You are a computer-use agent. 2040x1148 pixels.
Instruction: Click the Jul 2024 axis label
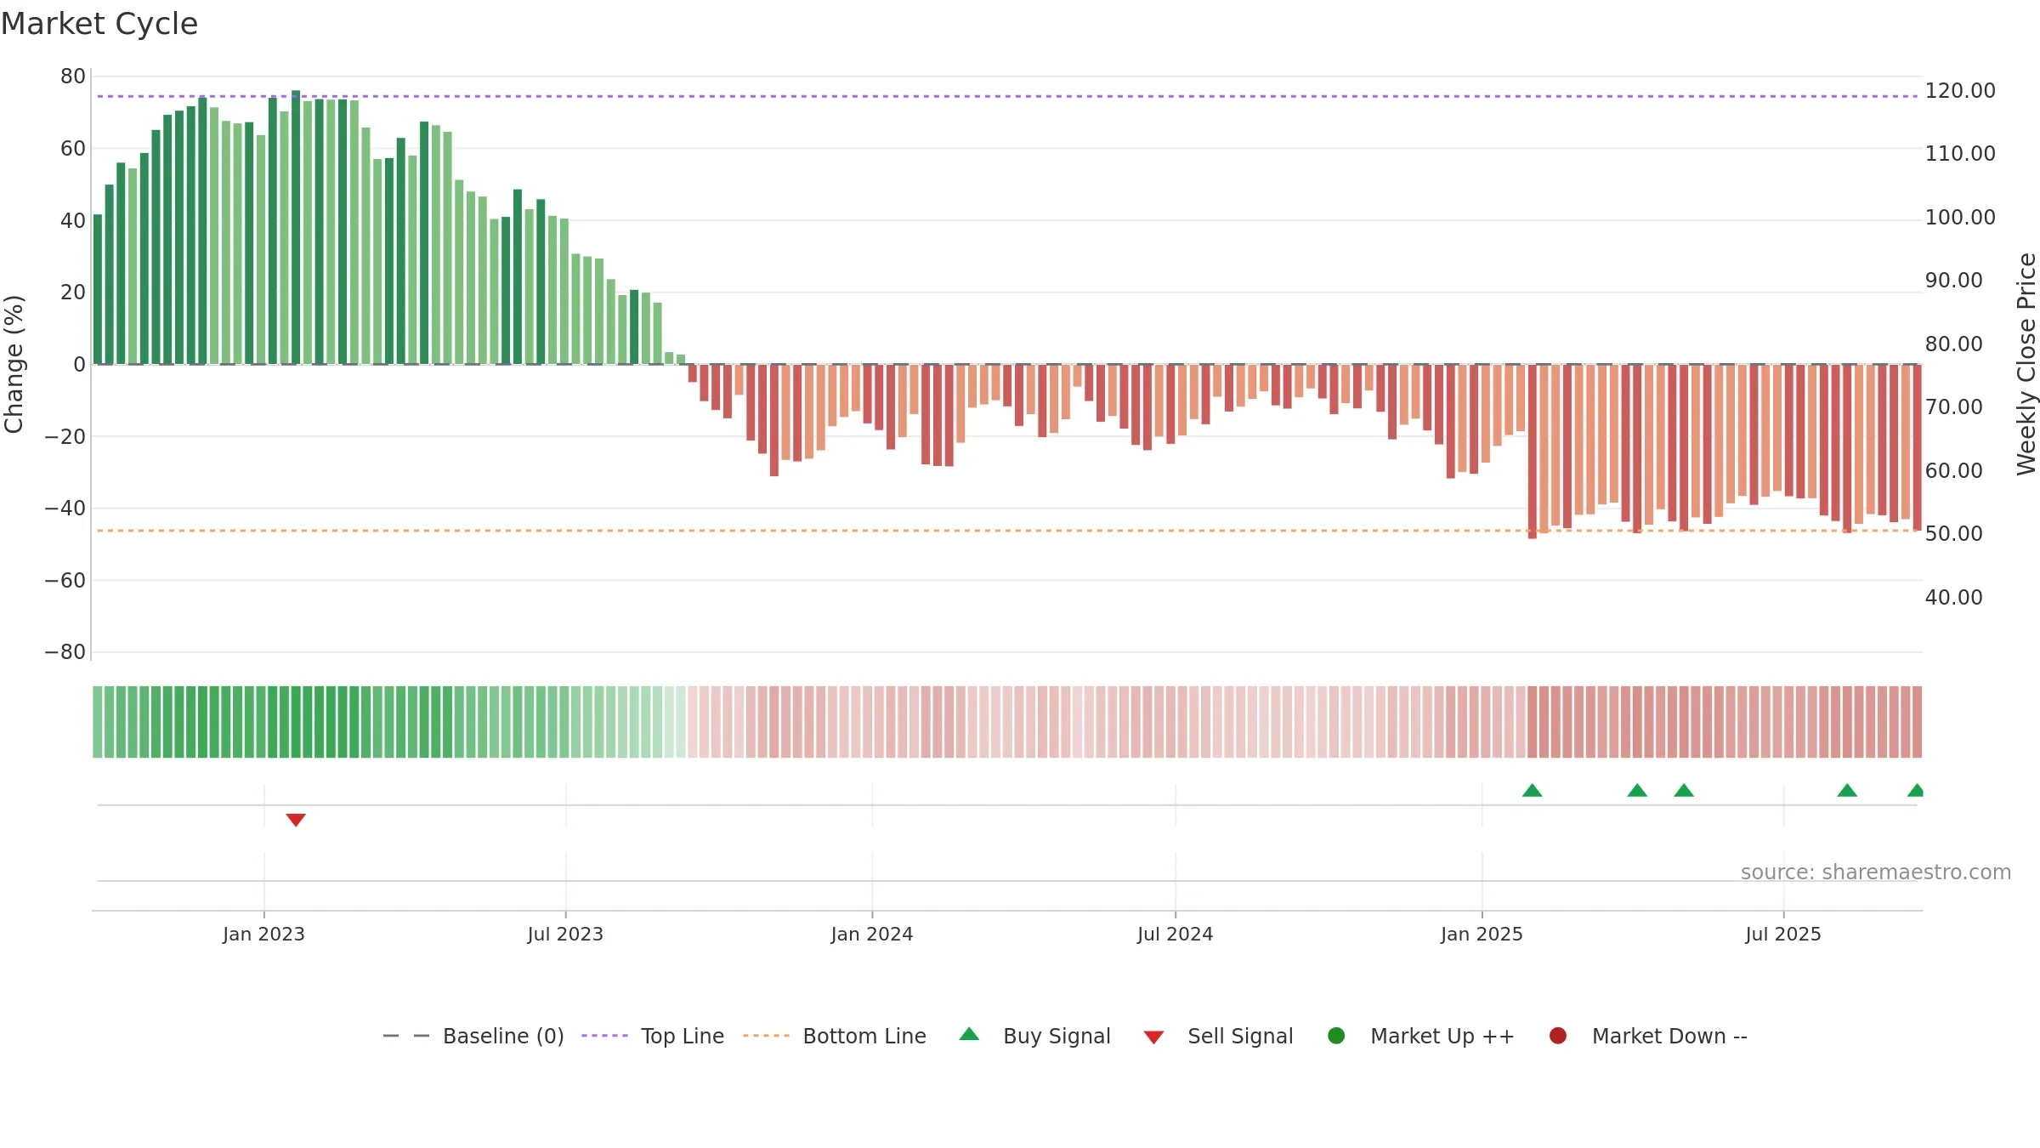pos(1176,934)
